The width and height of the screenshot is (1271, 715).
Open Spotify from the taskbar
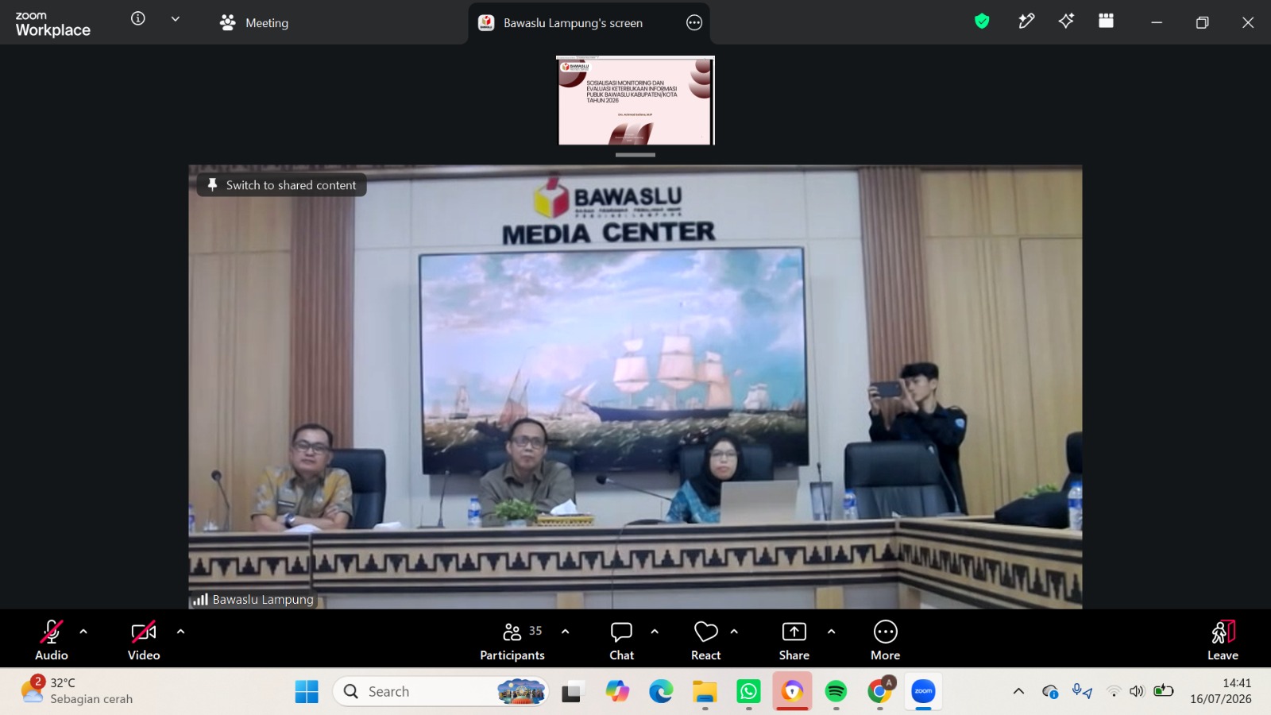pos(836,692)
